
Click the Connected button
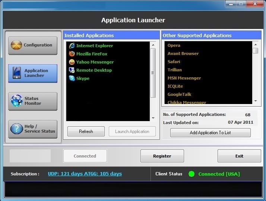tap(85, 156)
